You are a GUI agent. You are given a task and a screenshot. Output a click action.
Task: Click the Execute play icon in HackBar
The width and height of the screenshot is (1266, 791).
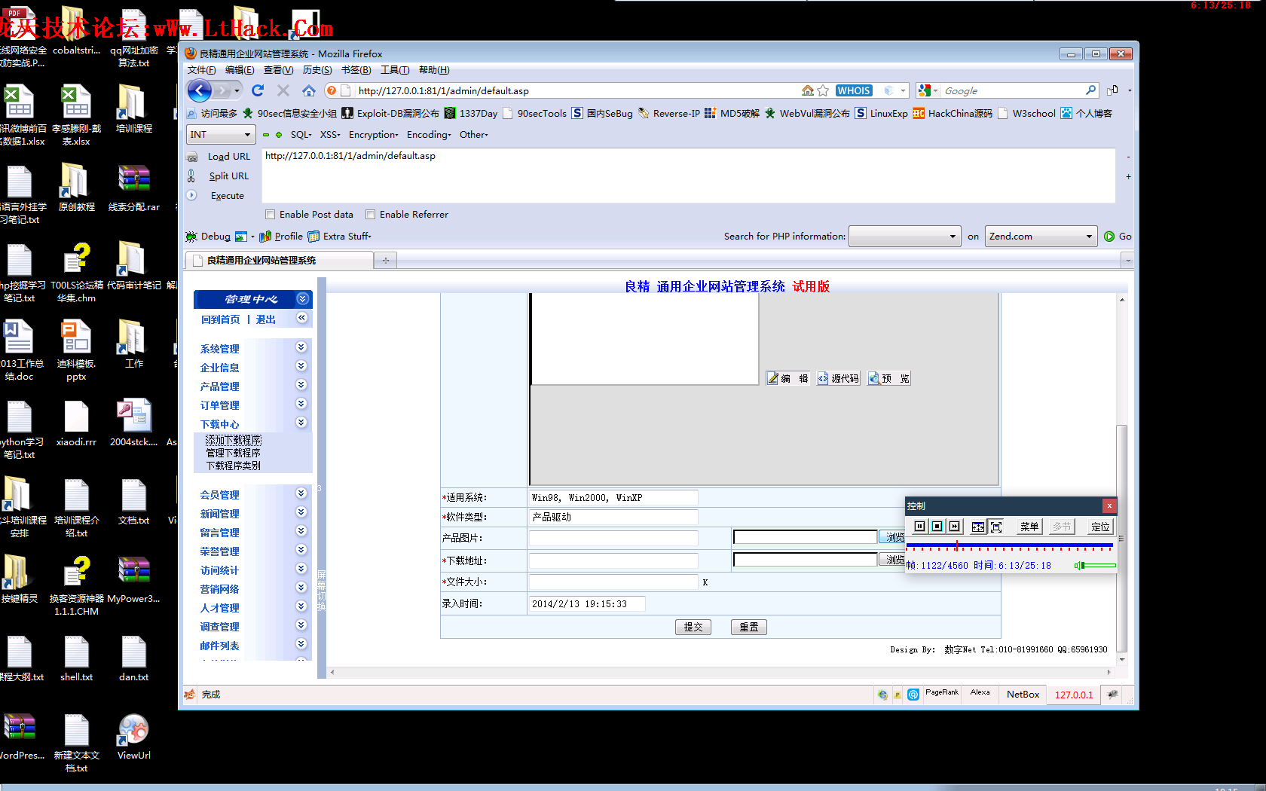coord(192,195)
